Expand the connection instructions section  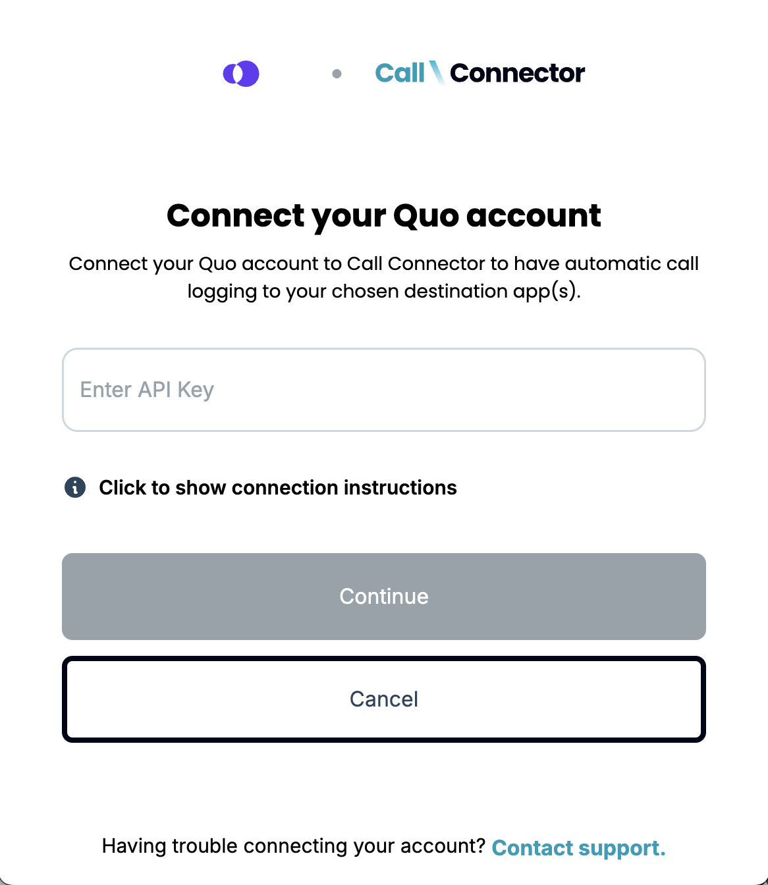pos(277,487)
